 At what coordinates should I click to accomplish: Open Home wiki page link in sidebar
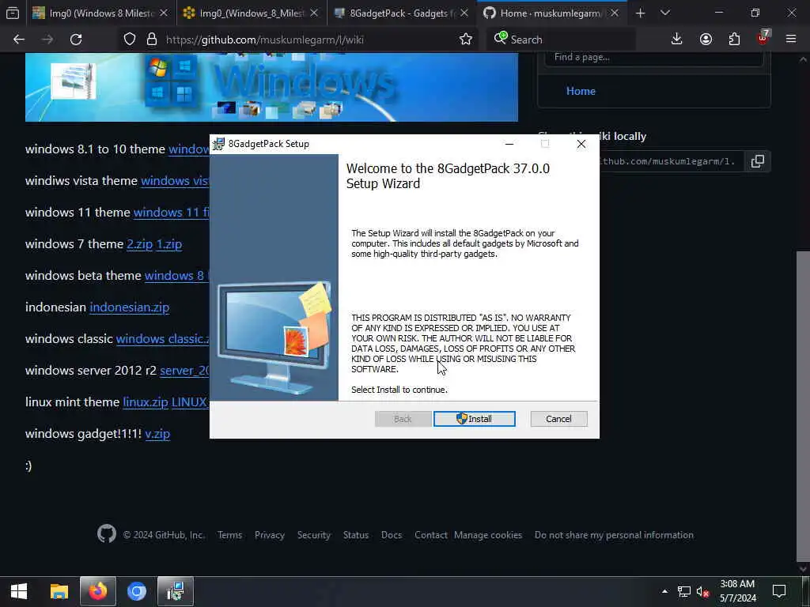(x=581, y=91)
